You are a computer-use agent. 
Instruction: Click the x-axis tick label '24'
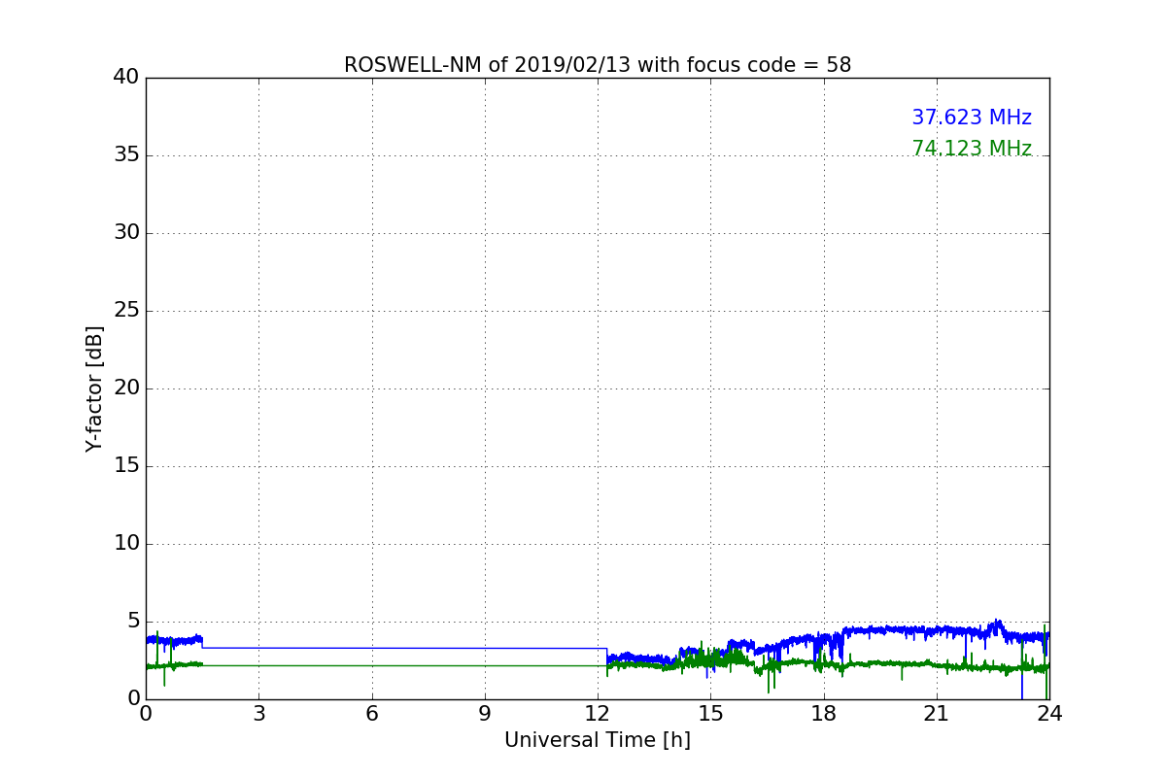(x=1049, y=713)
